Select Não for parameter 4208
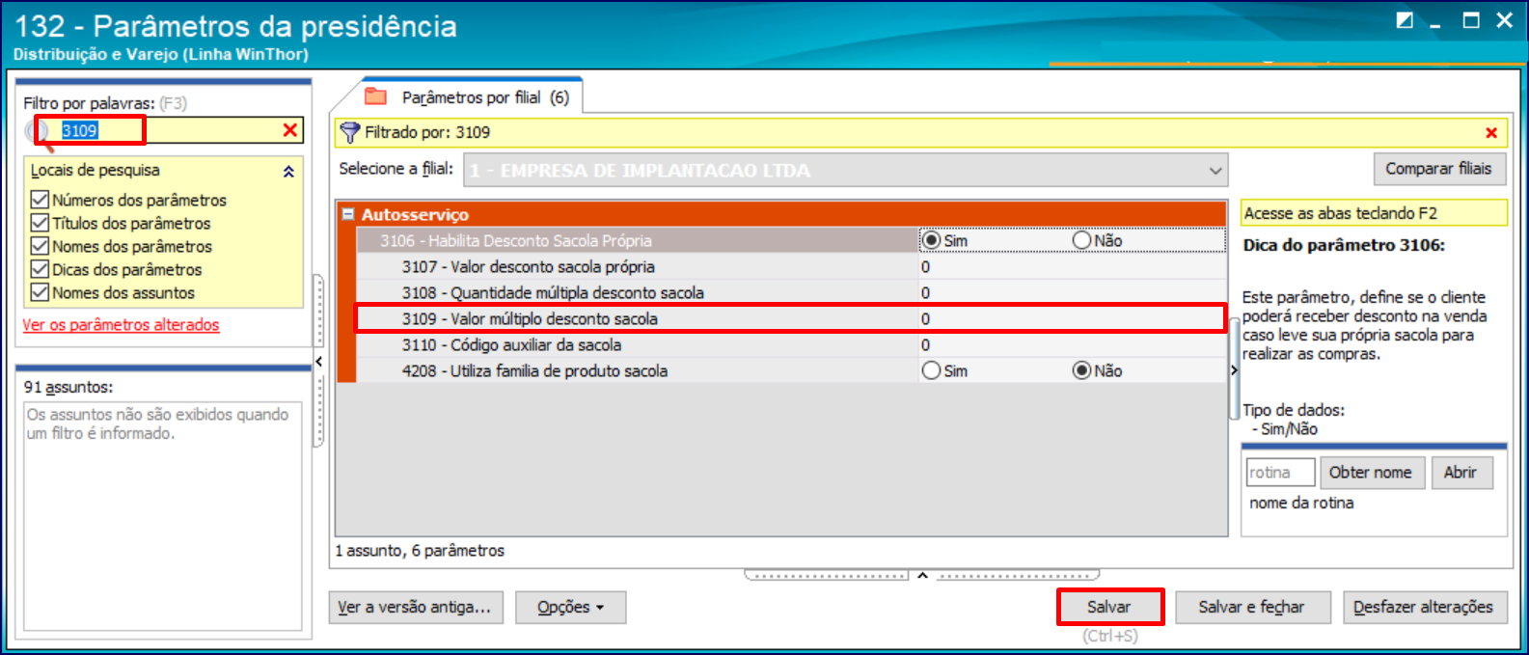The height and width of the screenshot is (655, 1529). tap(1081, 370)
